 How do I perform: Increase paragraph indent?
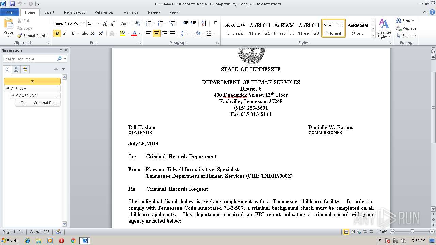point(193,23)
